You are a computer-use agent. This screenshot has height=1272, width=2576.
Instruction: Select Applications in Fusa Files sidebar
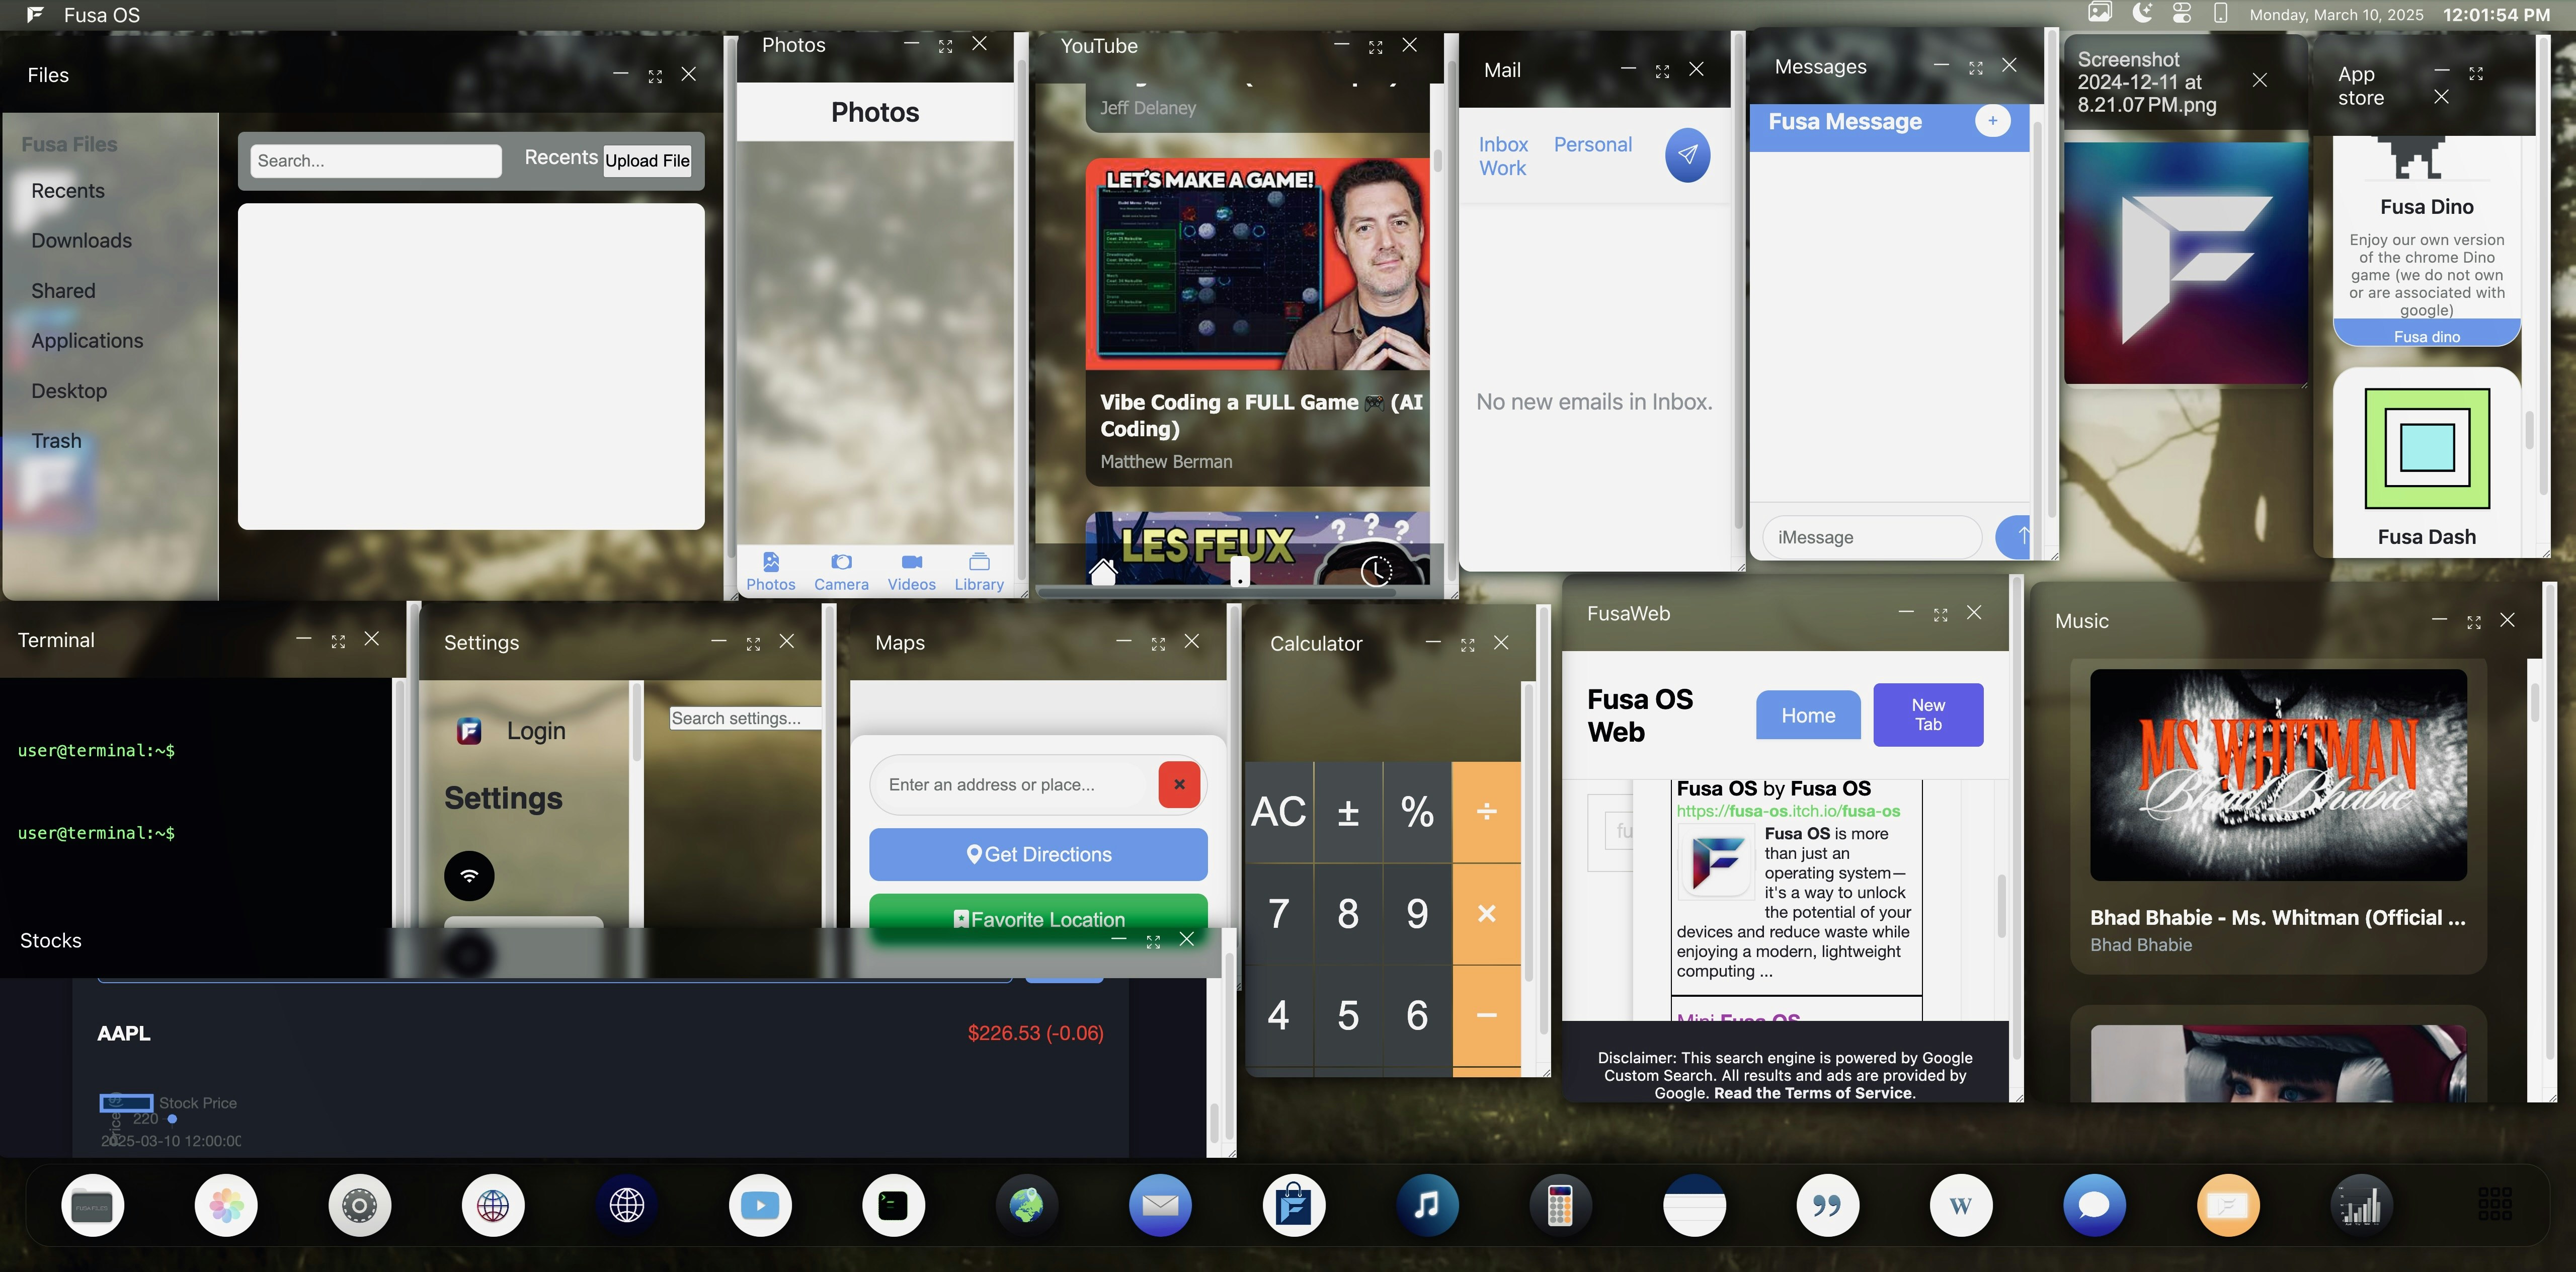click(87, 341)
